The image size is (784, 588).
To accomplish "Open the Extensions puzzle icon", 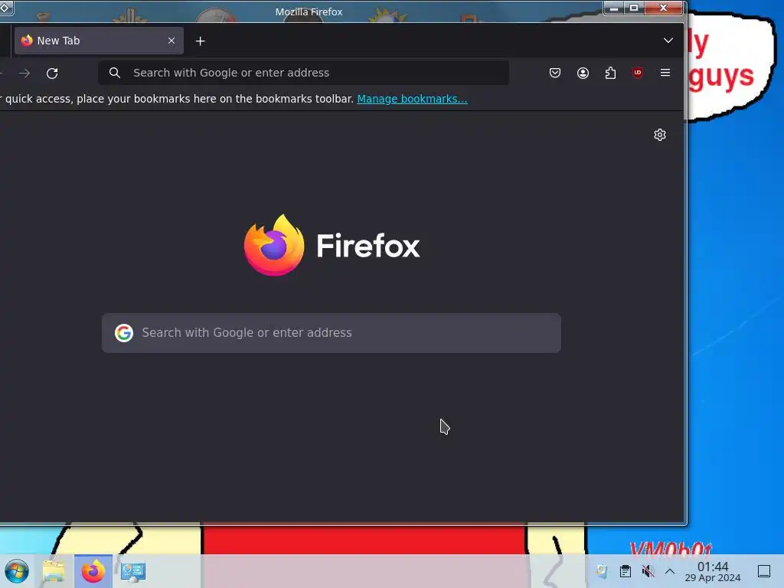I will pos(610,73).
